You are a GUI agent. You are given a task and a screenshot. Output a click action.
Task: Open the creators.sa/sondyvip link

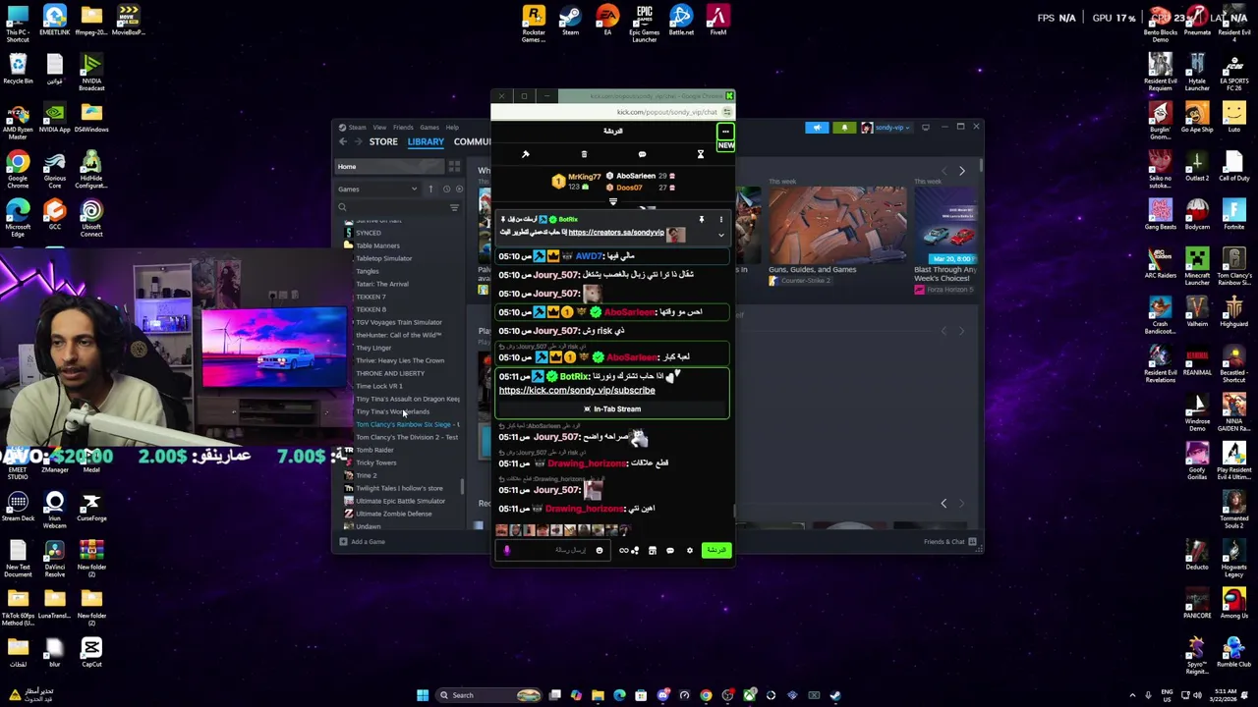(x=615, y=233)
